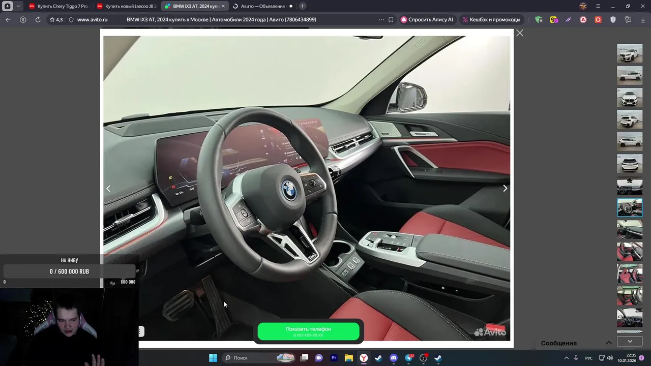Show the next car photo
Image resolution: width=651 pixels, height=366 pixels.
(x=505, y=189)
